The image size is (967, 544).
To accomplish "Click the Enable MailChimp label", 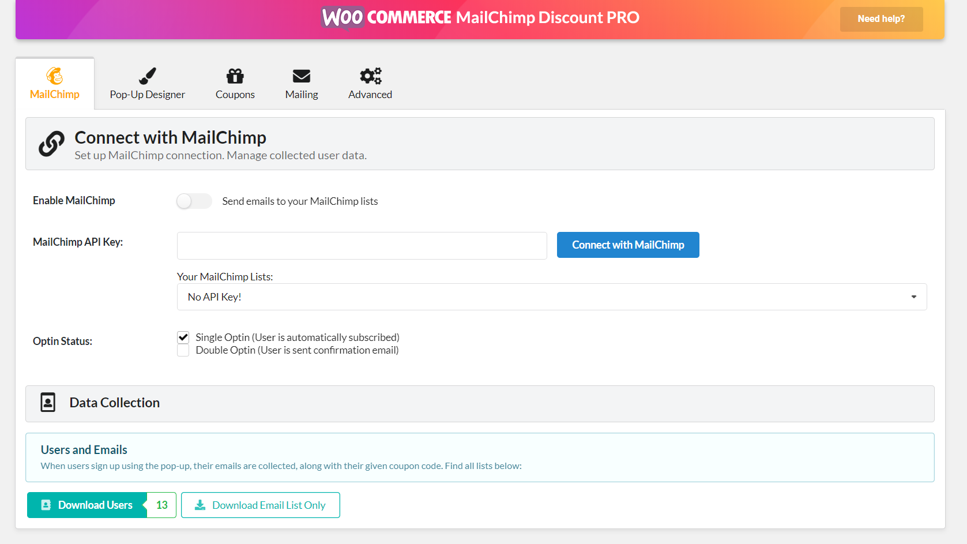I will (74, 200).
